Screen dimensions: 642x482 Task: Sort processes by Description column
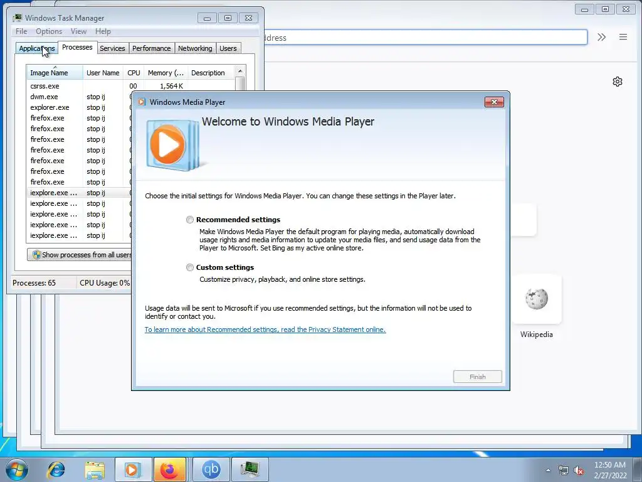[x=211, y=73]
